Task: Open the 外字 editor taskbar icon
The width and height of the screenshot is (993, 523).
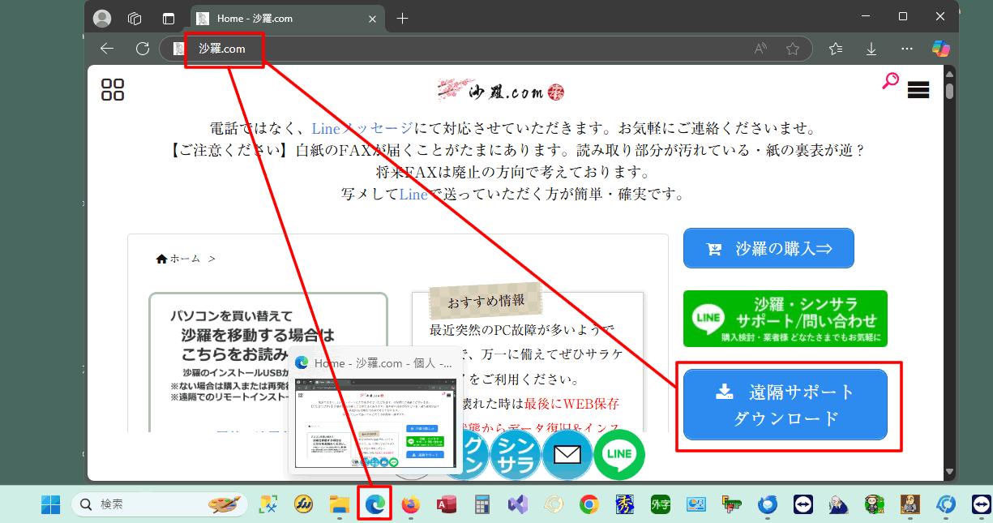Action: pos(660,504)
